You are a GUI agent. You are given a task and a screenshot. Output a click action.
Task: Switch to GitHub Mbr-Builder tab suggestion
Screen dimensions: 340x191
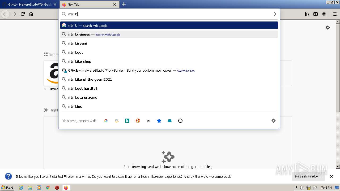point(169,70)
